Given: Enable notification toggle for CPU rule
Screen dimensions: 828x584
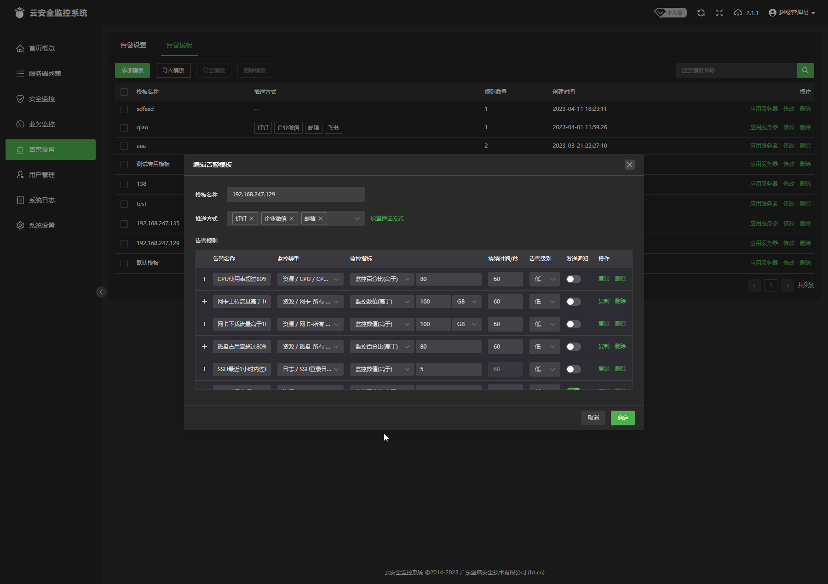Looking at the screenshot, I should [x=573, y=279].
